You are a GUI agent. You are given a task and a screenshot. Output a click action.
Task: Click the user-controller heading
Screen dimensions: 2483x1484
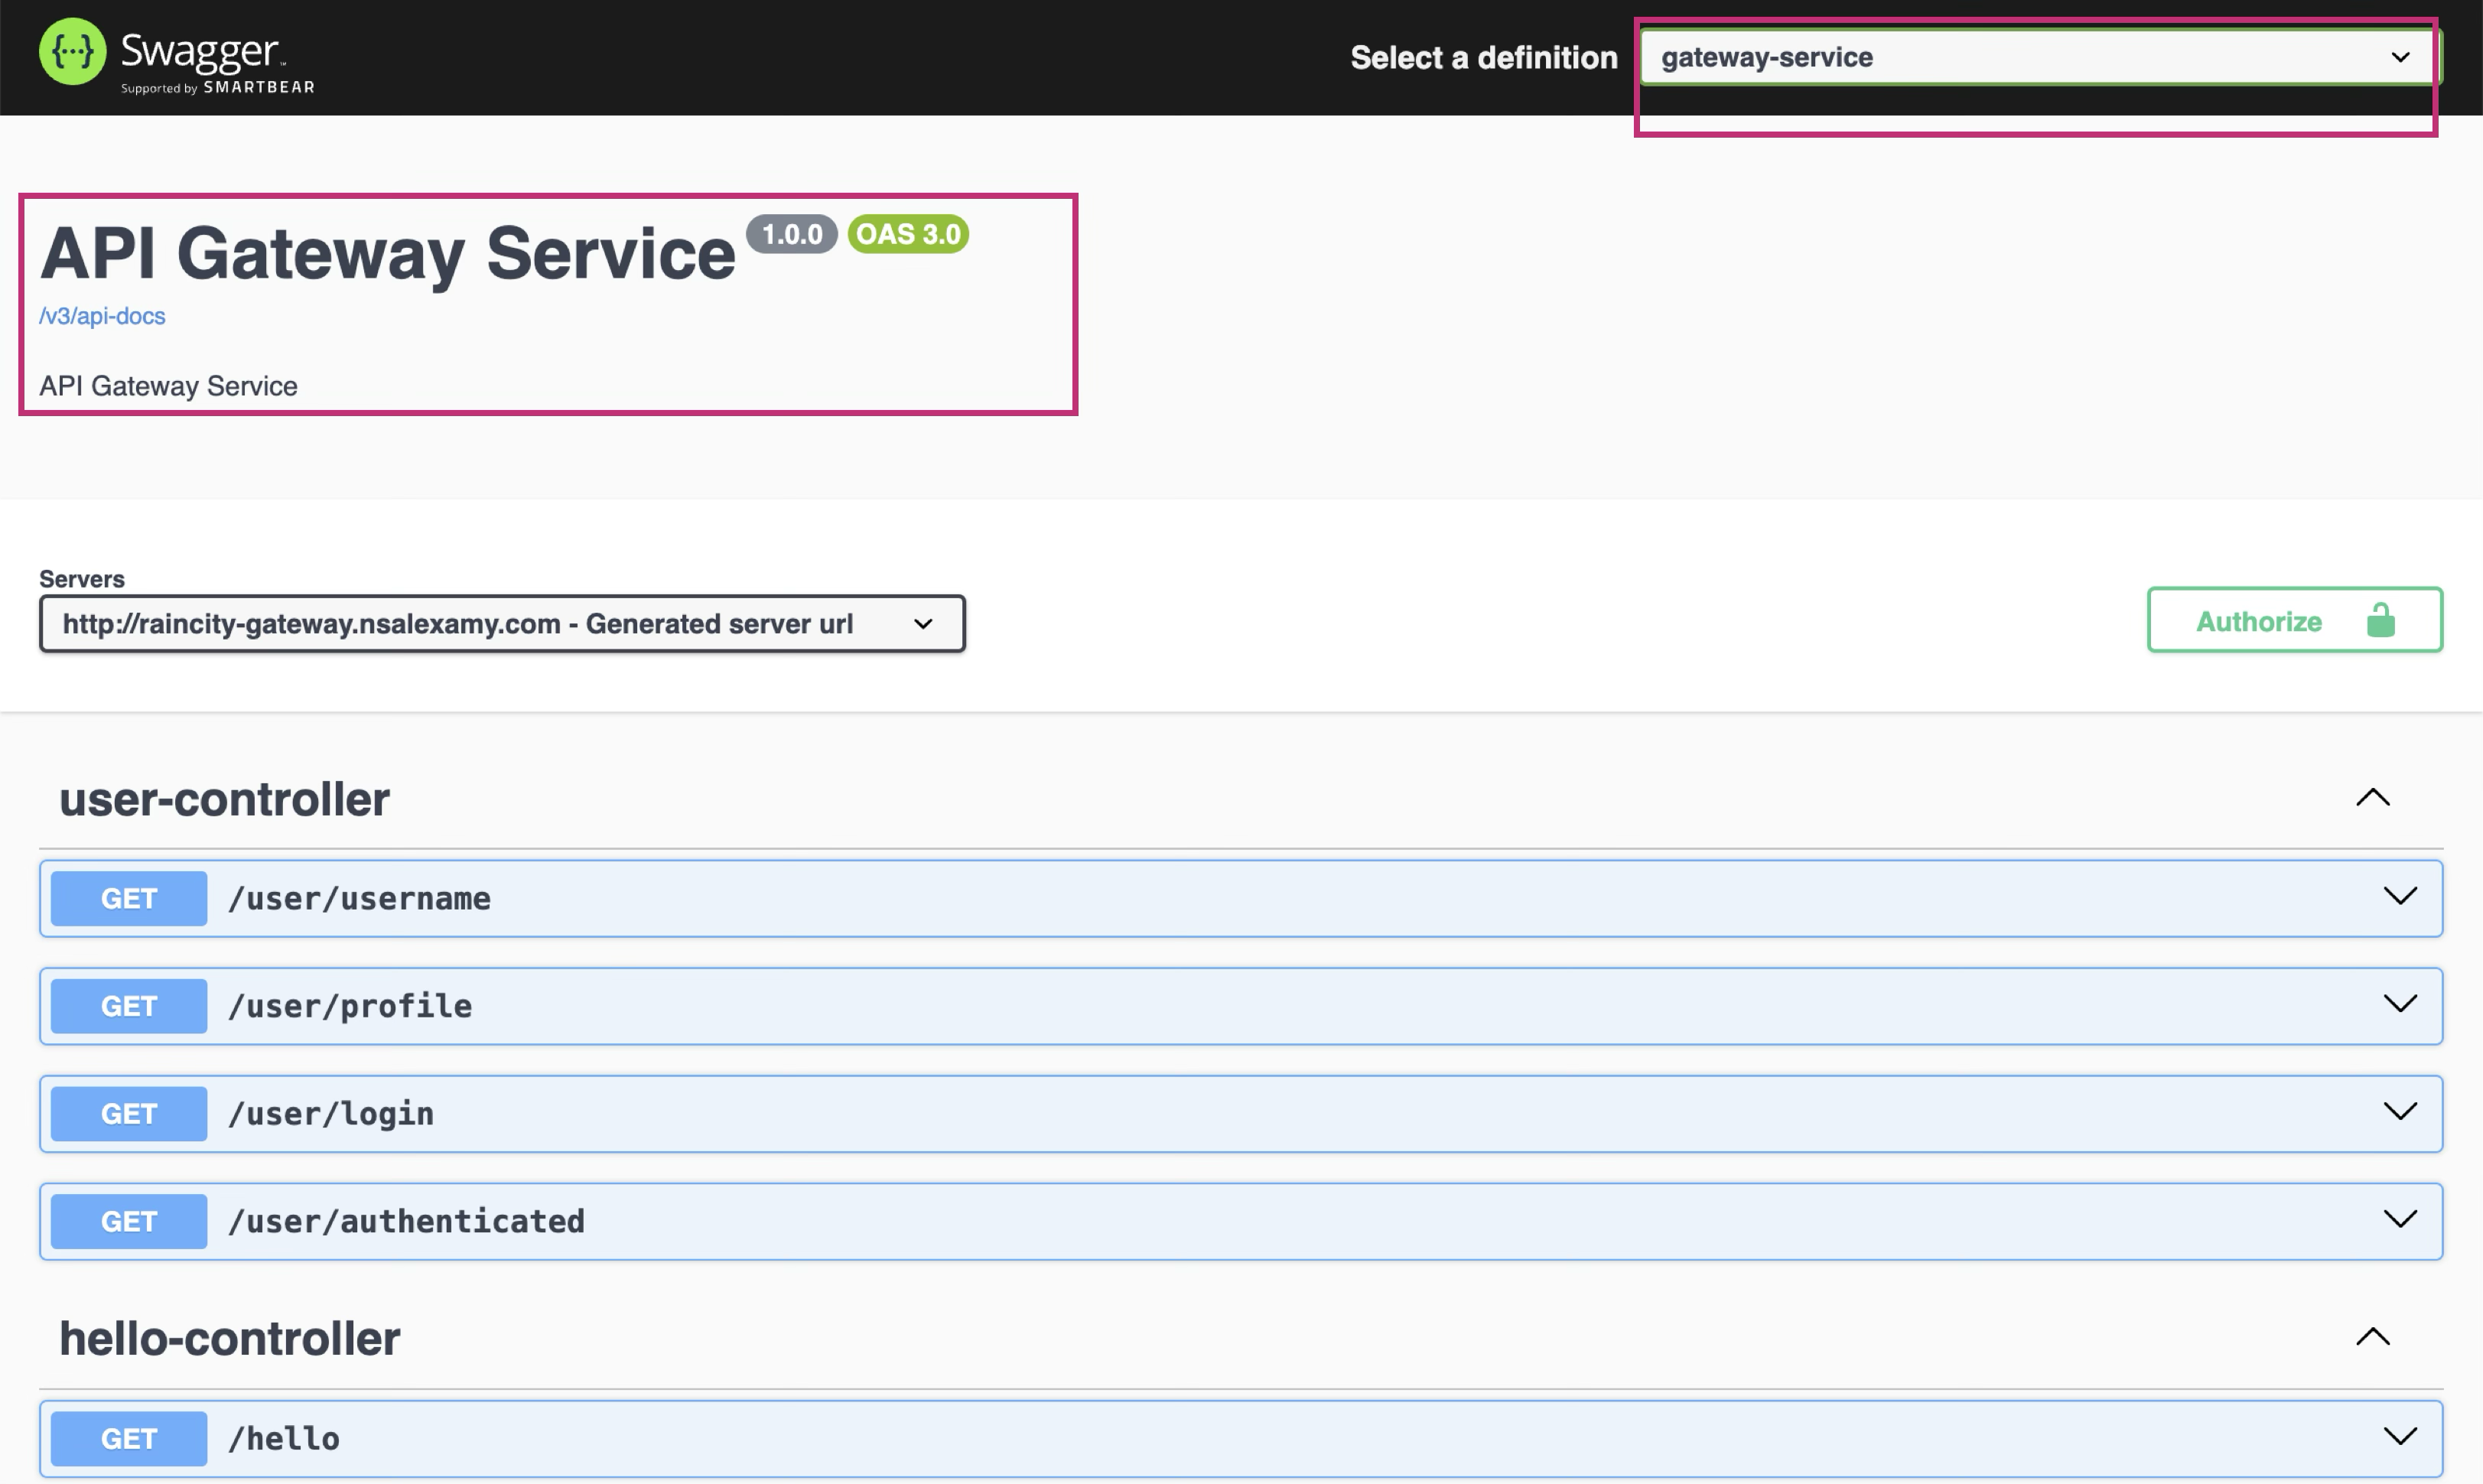click(225, 799)
